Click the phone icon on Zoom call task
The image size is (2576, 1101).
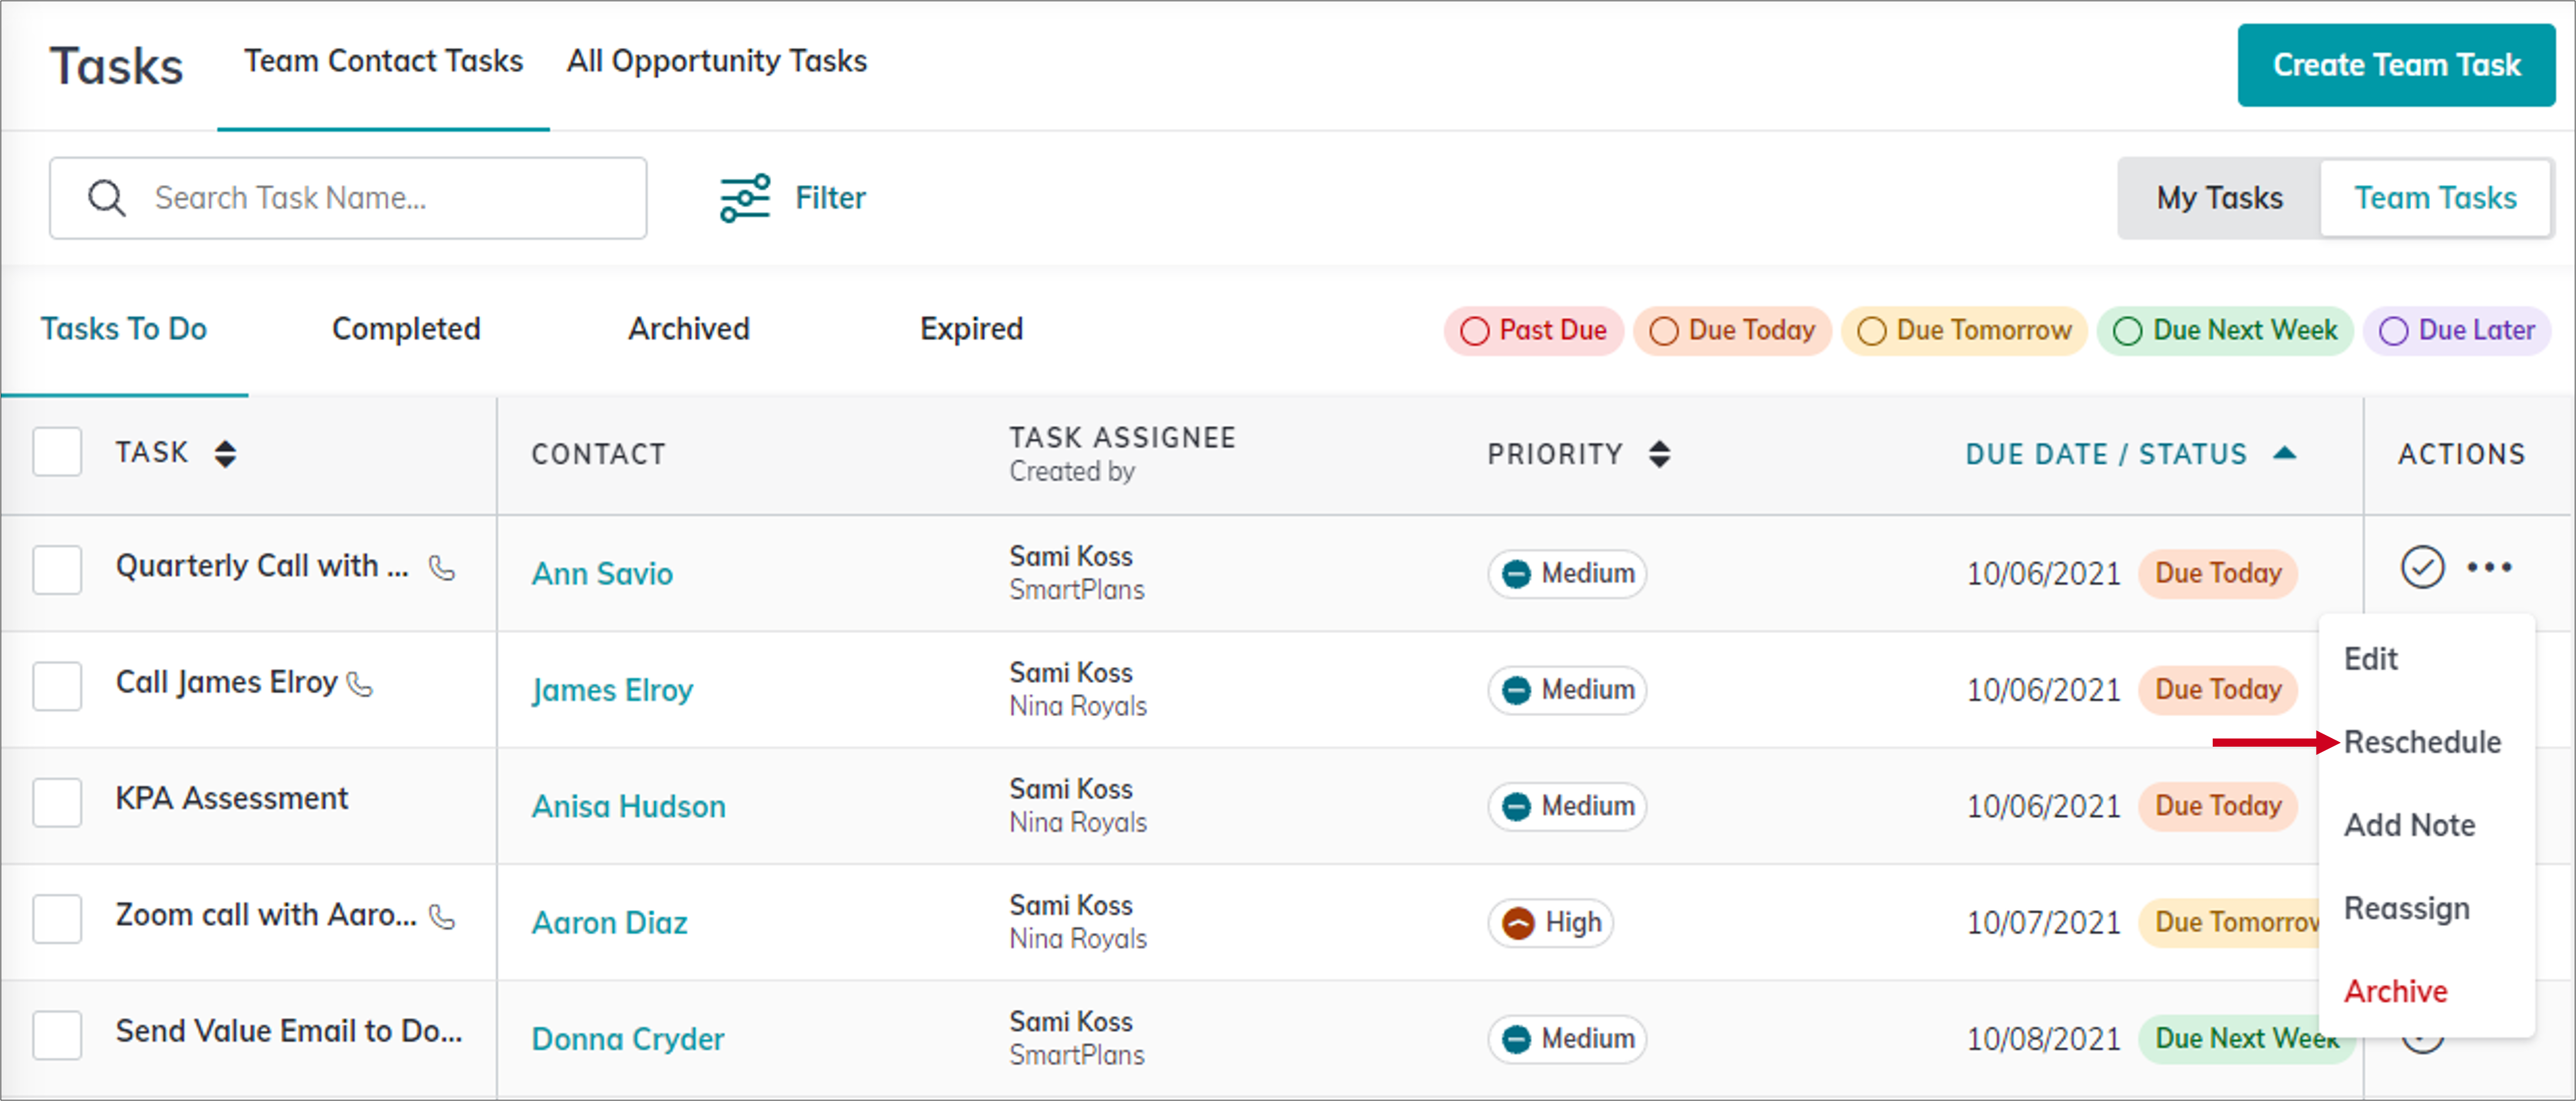pos(442,917)
